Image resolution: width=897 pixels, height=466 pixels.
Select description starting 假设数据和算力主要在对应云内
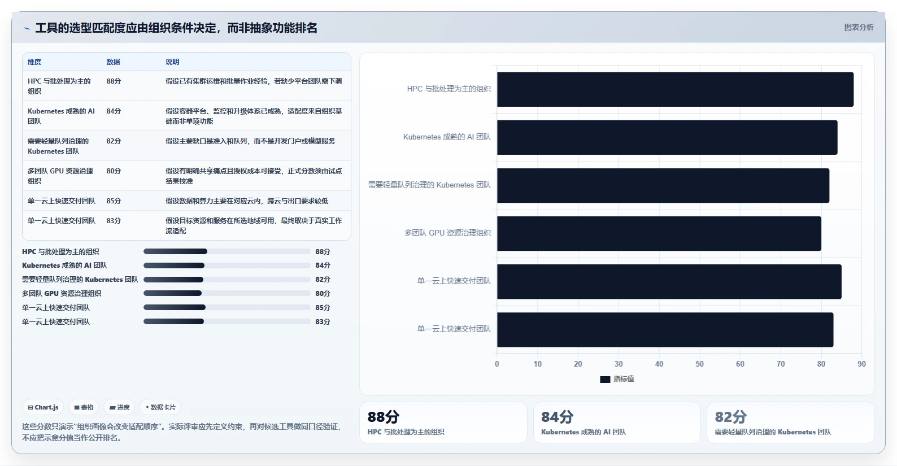click(247, 201)
